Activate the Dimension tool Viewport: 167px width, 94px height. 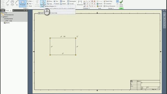pyautogui.click(x=80, y=3)
